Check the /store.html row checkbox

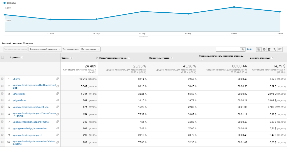(x=3, y=94)
